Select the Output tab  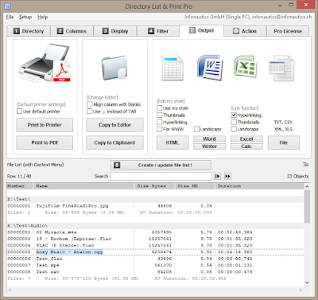click(x=201, y=30)
